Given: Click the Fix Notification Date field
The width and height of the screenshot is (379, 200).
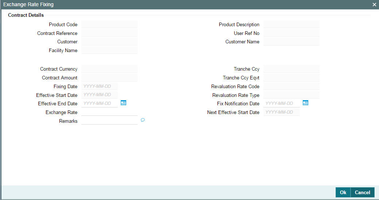Looking at the screenshot, I should [282, 103].
